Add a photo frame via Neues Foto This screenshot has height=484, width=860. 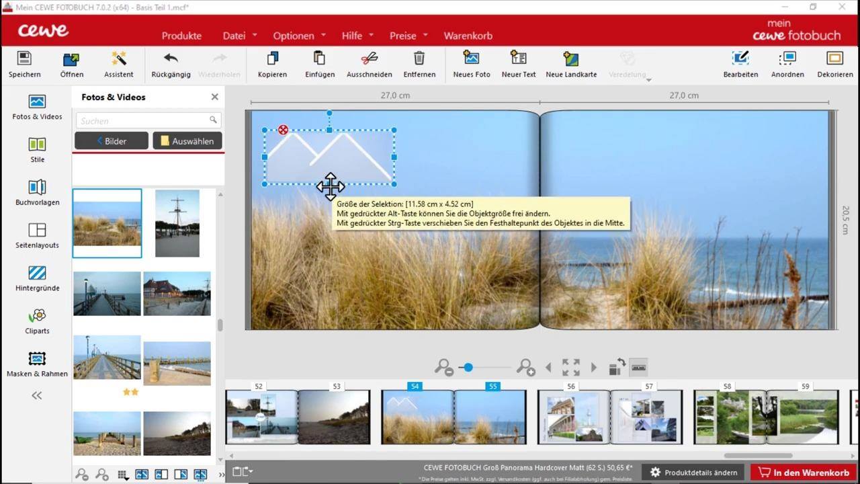point(472,65)
